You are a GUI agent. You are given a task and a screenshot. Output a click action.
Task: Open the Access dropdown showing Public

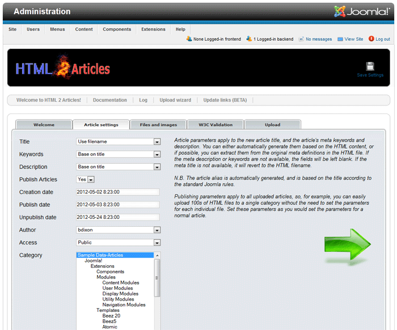click(x=118, y=243)
